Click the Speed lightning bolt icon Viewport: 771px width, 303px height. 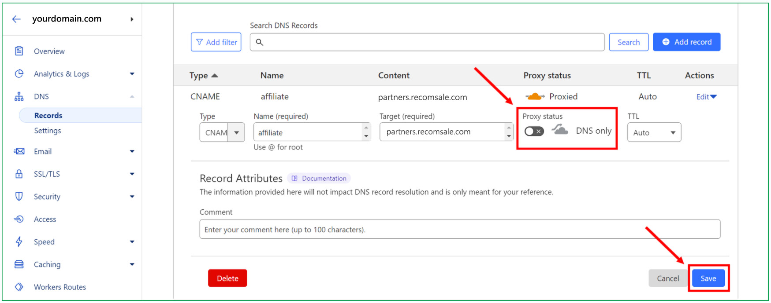coord(19,242)
